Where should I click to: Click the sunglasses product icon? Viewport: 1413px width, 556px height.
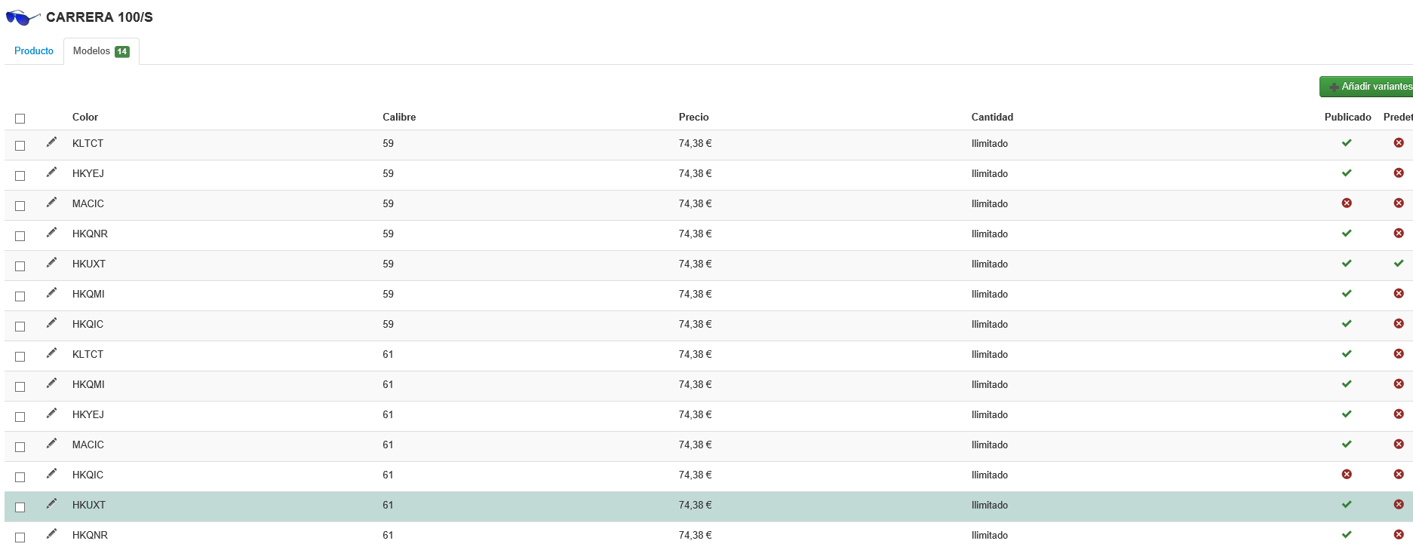[23, 17]
